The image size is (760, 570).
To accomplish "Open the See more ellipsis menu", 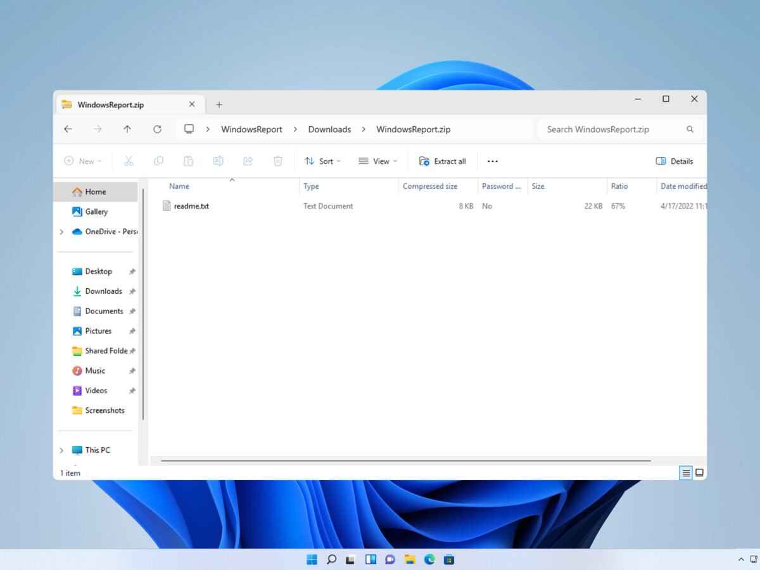I will coord(493,161).
